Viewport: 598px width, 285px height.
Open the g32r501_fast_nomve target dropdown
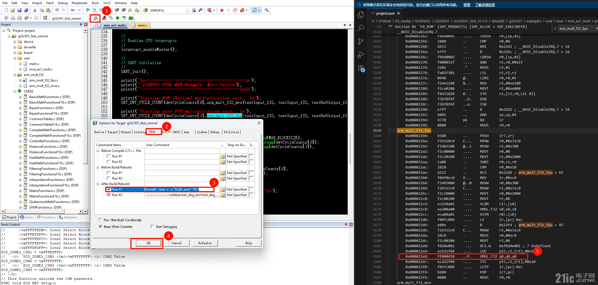(x=89, y=18)
